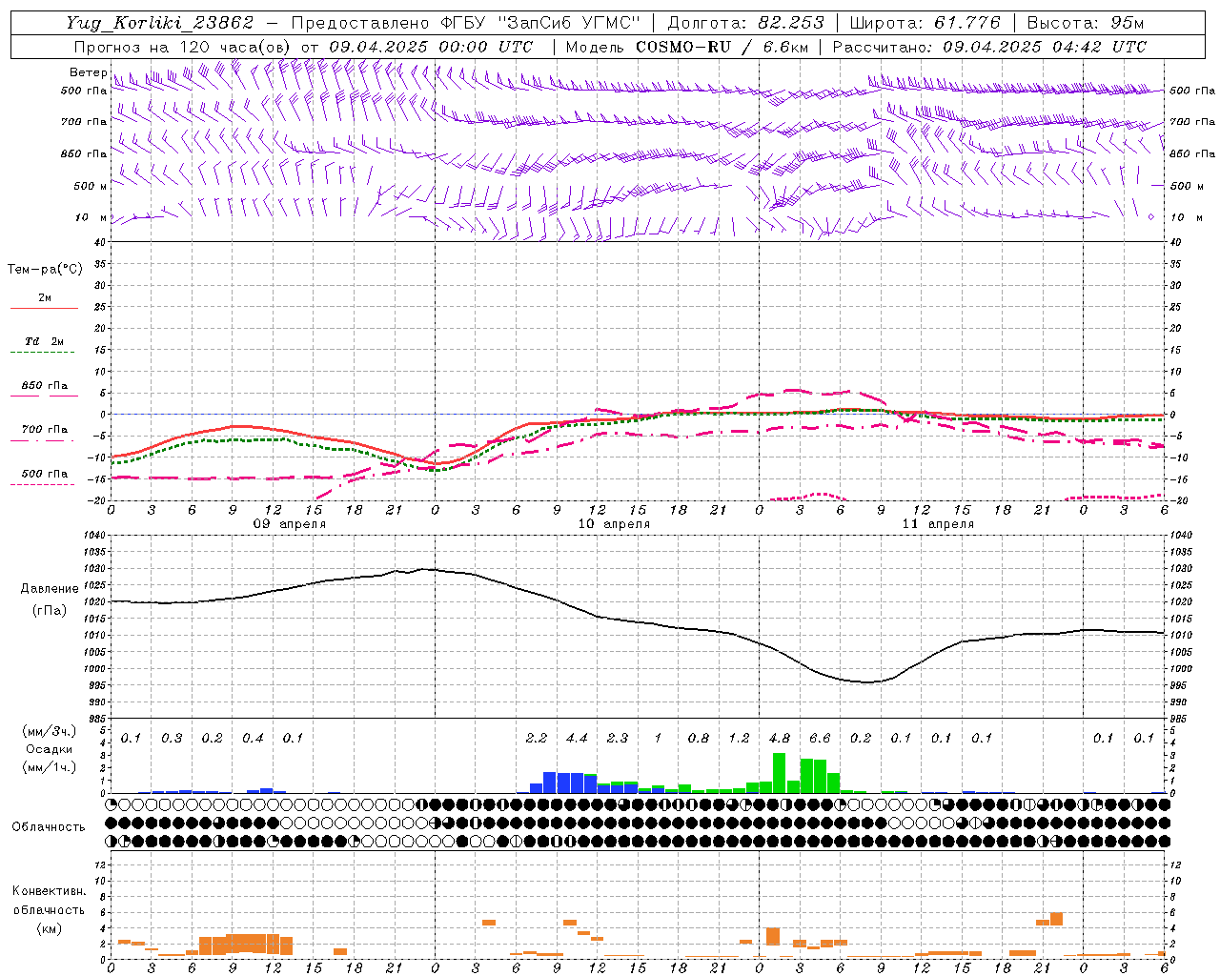Click the tallest green precipitation bar
The image size is (1220, 976).
(779, 773)
